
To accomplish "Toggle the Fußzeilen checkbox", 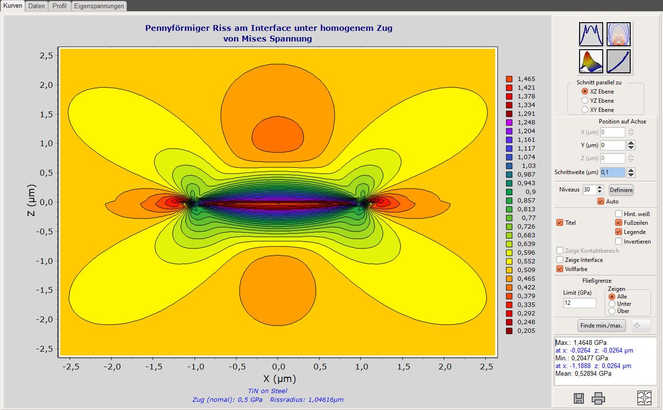I will click(x=619, y=222).
